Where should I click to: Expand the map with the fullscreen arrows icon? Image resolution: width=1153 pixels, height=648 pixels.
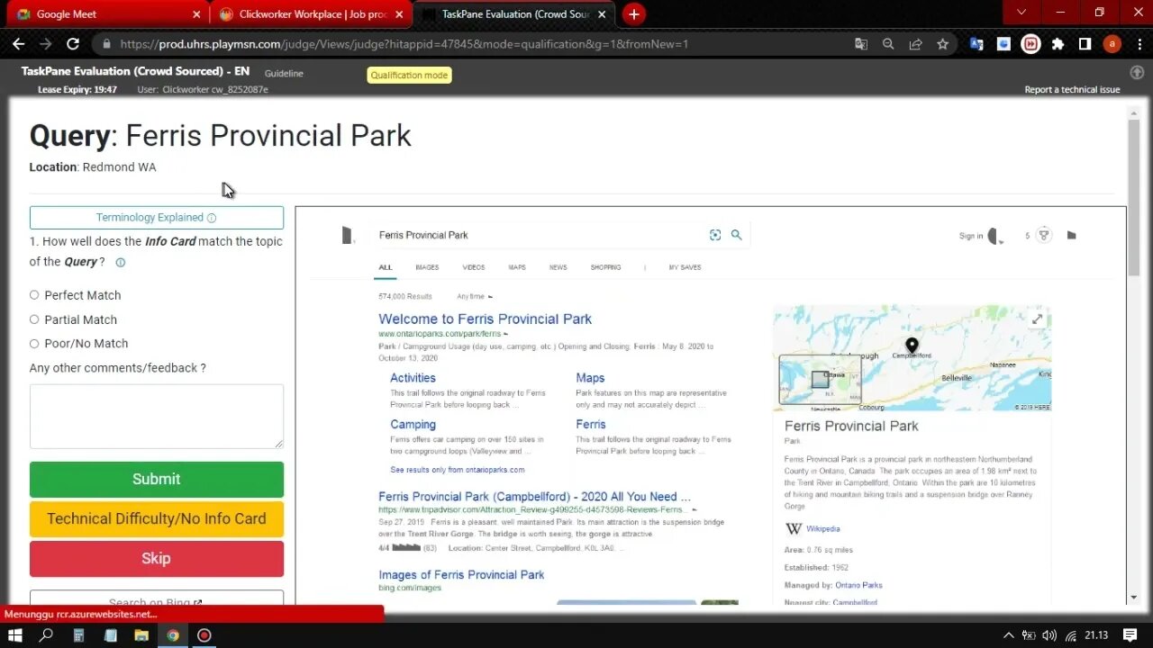[x=1037, y=319]
